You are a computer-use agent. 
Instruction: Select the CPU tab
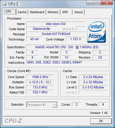coord(10,12)
